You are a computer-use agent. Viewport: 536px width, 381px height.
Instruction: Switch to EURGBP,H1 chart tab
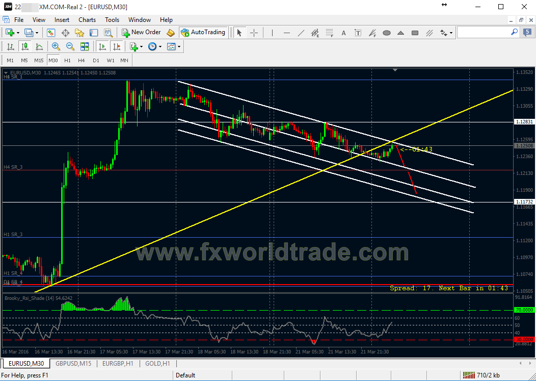coord(118,364)
